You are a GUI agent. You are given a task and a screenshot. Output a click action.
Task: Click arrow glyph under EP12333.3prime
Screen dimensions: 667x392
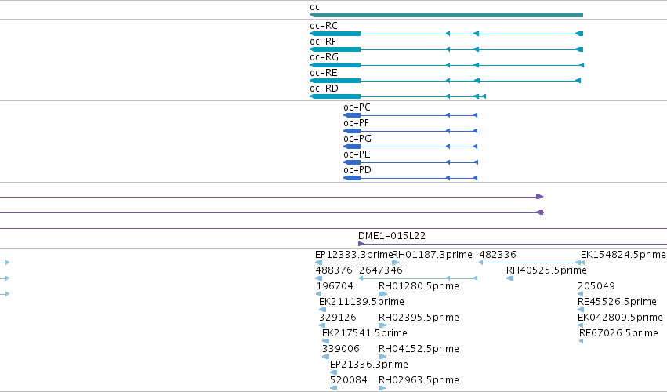[x=319, y=263]
